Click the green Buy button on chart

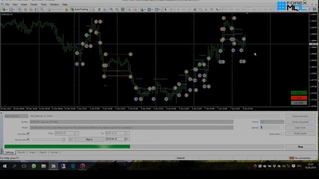coord(299,93)
